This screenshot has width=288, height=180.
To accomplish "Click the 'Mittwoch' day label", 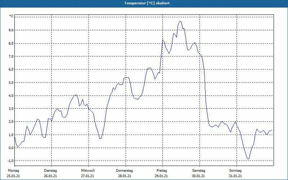I will pyautogui.click(x=88, y=171).
